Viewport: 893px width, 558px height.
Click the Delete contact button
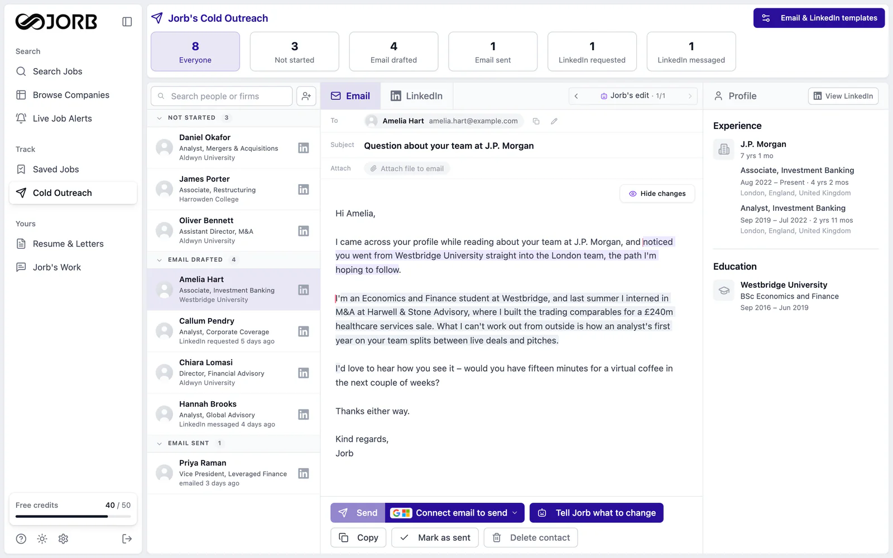pos(531,538)
